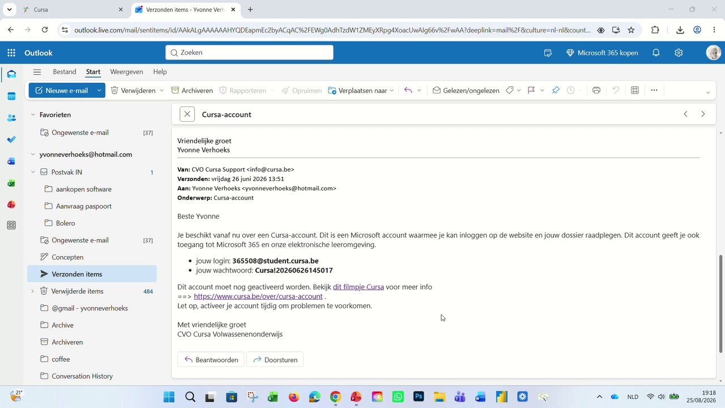Viewport: 725px width, 408px height.
Task: Click the Nieuwe e-mail button
Action: tap(62, 90)
